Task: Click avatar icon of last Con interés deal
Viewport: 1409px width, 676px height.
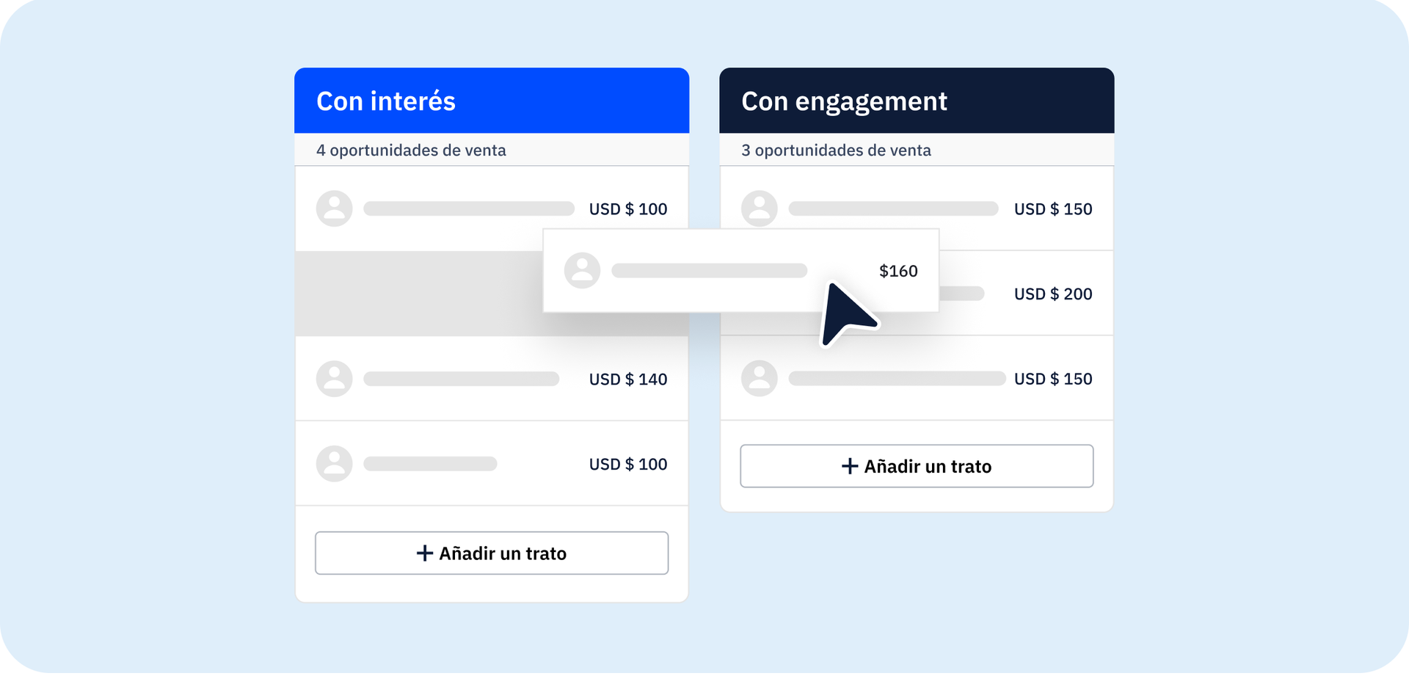Action: [334, 464]
